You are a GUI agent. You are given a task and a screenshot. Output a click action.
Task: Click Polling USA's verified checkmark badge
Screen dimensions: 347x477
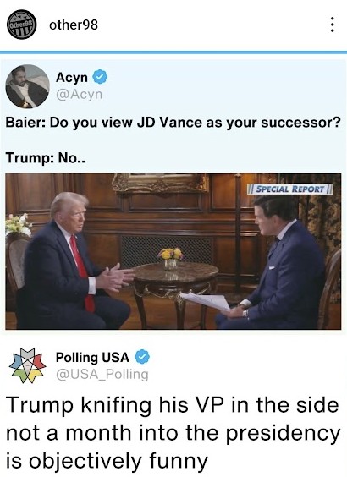[x=142, y=357]
